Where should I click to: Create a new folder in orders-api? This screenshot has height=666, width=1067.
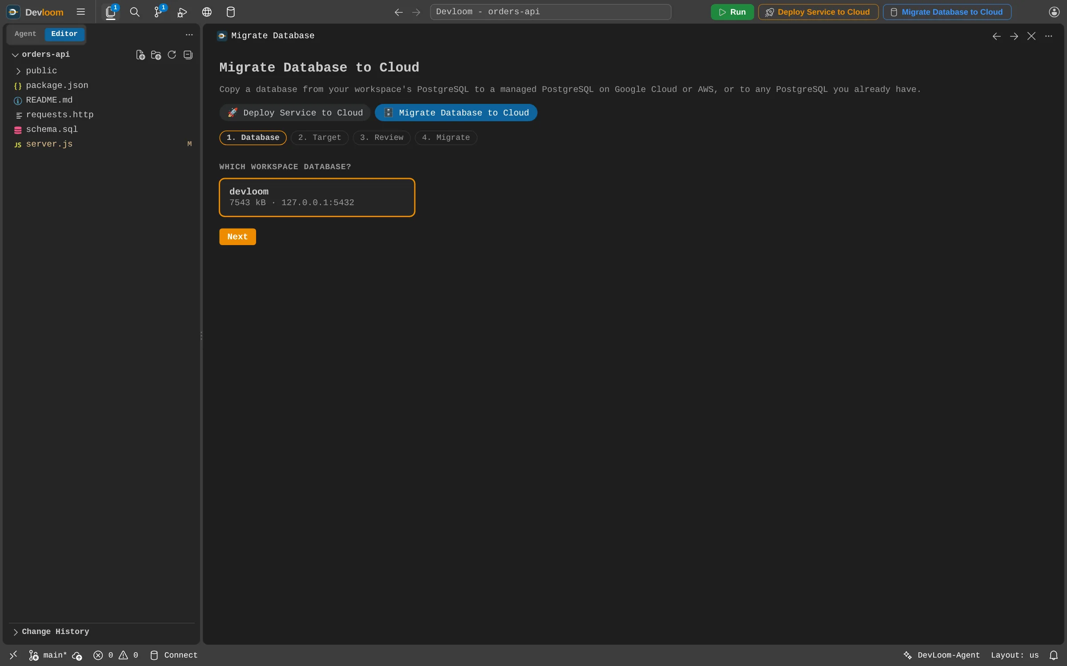[156, 55]
